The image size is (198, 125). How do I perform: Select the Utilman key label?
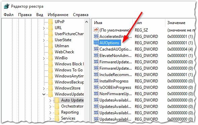coord(62,46)
